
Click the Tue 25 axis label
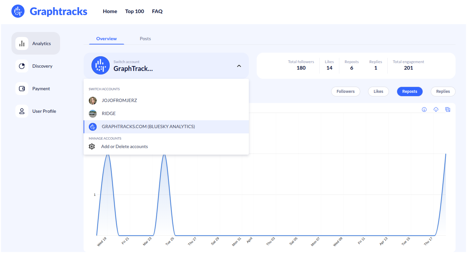[170, 242]
